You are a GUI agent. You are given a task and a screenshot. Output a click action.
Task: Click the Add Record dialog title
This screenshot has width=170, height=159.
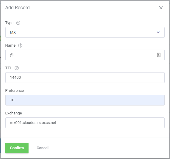(18, 8)
